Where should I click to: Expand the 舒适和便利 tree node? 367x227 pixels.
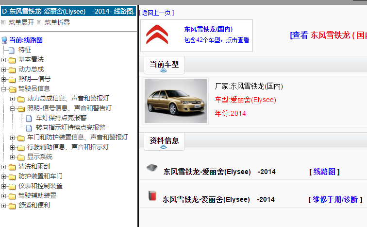point(3,206)
